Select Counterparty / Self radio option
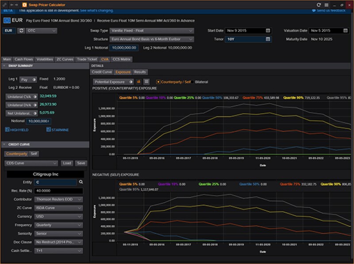 pyautogui.click(x=158, y=82)
